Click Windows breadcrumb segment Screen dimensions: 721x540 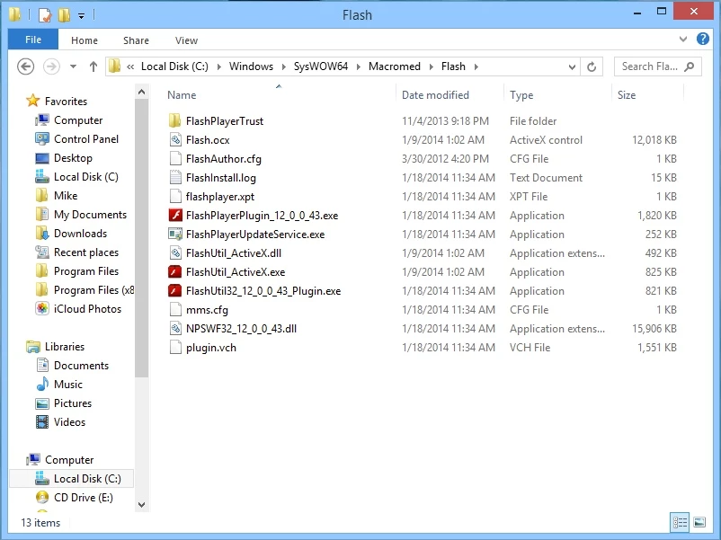click(x=251, y=66)
